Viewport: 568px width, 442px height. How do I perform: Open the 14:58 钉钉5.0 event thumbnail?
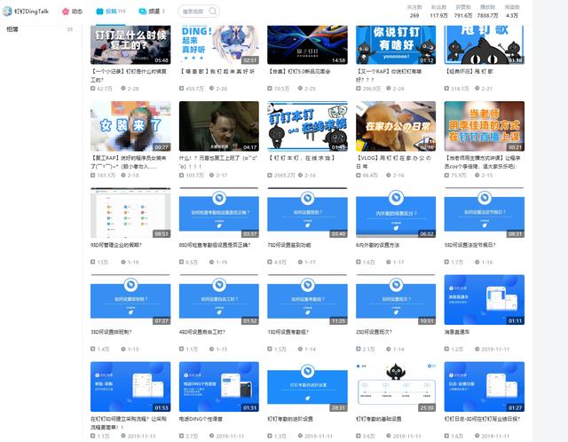coord(307,45)
